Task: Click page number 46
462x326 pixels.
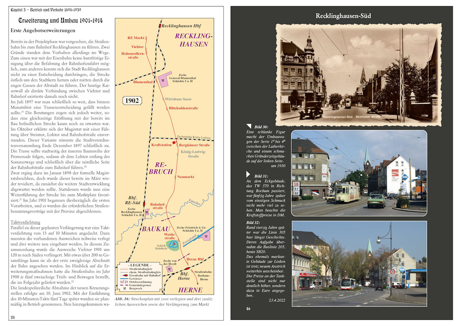Action: point(248,308)
